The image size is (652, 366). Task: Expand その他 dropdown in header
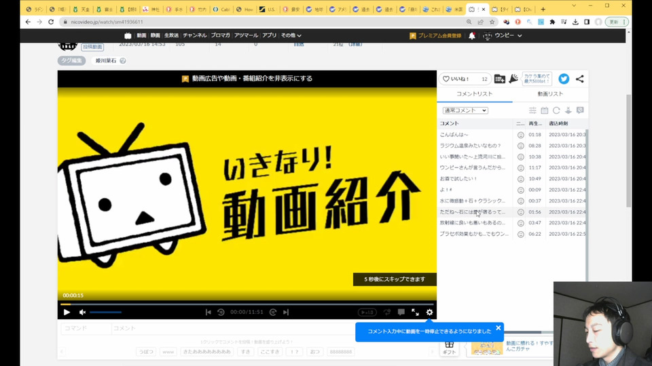click(291, 35)
